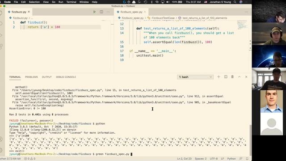Click Ln 2, Col 23 in status bar

184,159
